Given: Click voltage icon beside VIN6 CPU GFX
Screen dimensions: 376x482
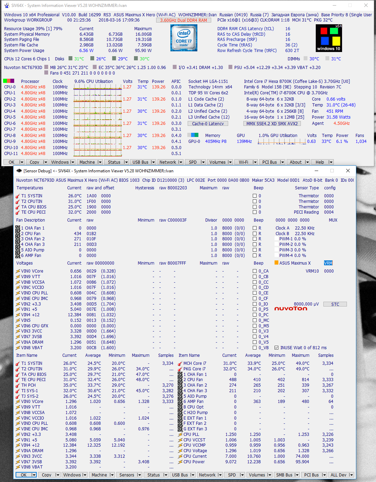Looking at the screenshot, I should [18, 326].
